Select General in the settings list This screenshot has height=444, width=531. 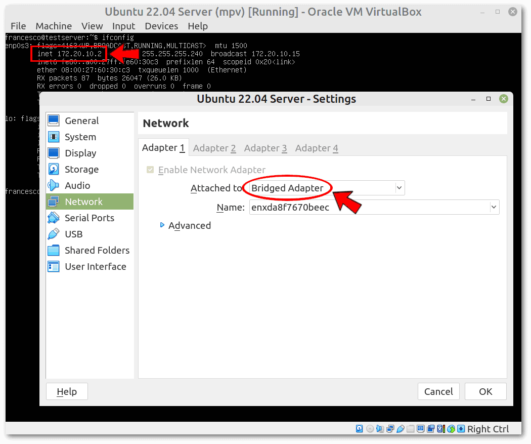[x=90, y=120]
